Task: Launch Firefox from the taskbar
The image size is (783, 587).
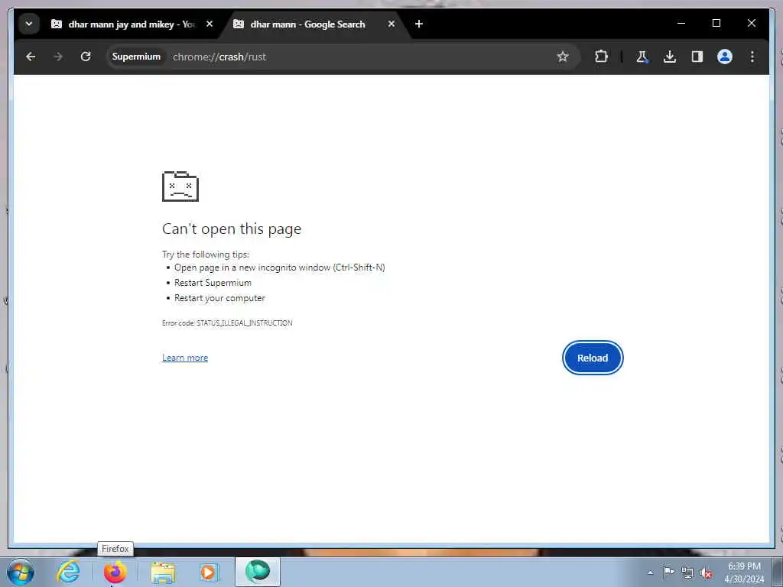Action: click(115, 572)
